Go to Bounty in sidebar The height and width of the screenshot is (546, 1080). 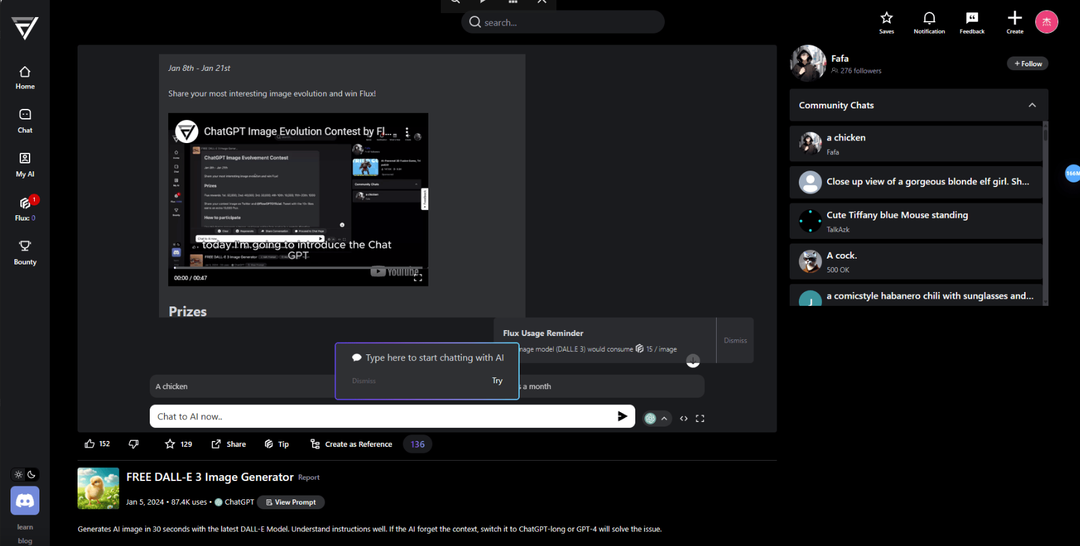pyautogui.click(x=25, y=252)
